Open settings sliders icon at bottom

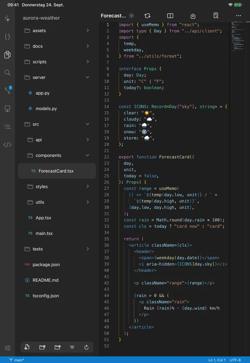pyautogui.click(x=7, y=348)
